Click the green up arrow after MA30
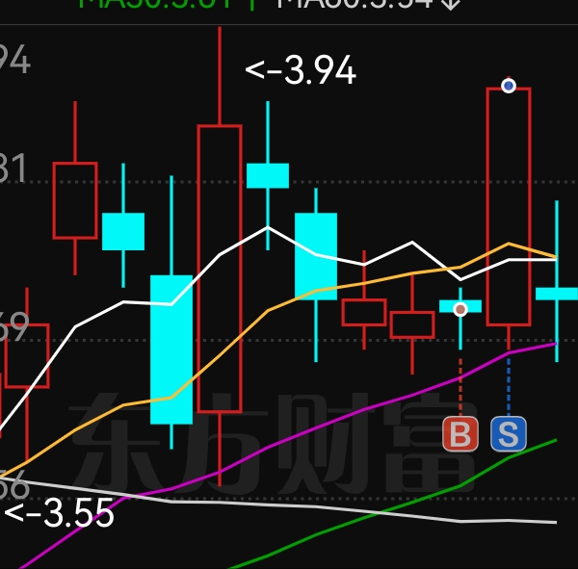This screenshot has width=578, height=569. [252, 4]
